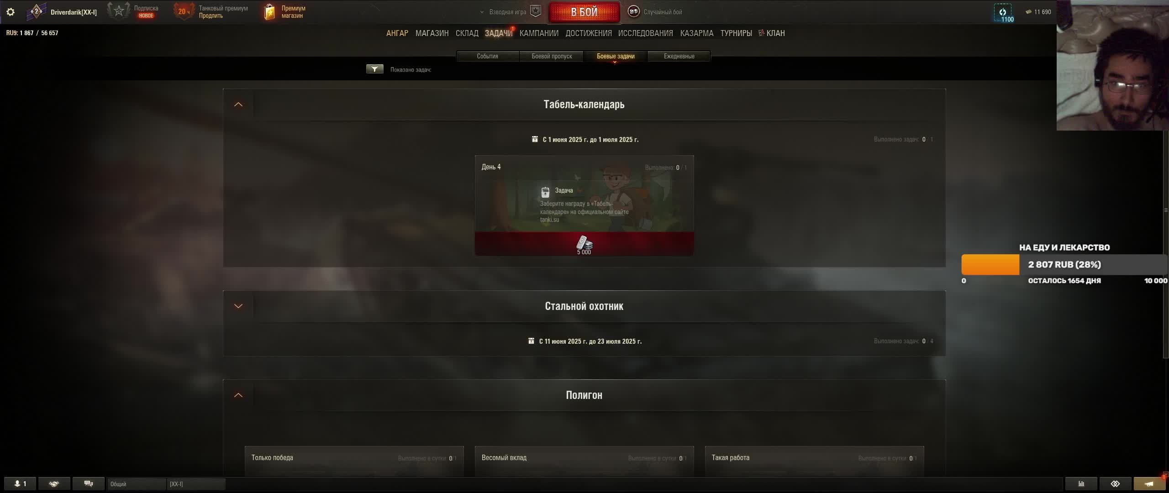Open the session statistics bar-chart icon
The height and width of the screenshot is (493, 1169).
click(1081, 483)
